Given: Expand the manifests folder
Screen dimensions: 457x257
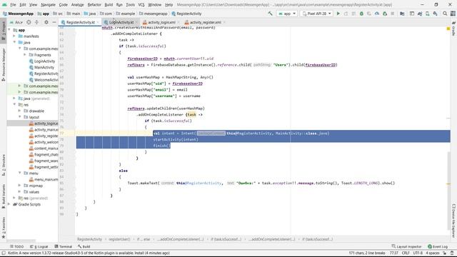Looking at the screenshot, I should [x=14, y=36].
